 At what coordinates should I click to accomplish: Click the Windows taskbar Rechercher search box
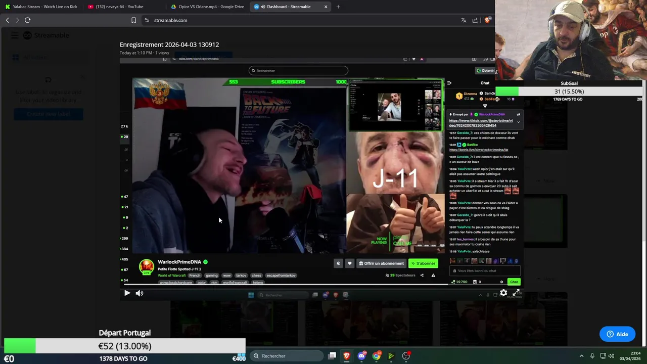click(287, 356)
